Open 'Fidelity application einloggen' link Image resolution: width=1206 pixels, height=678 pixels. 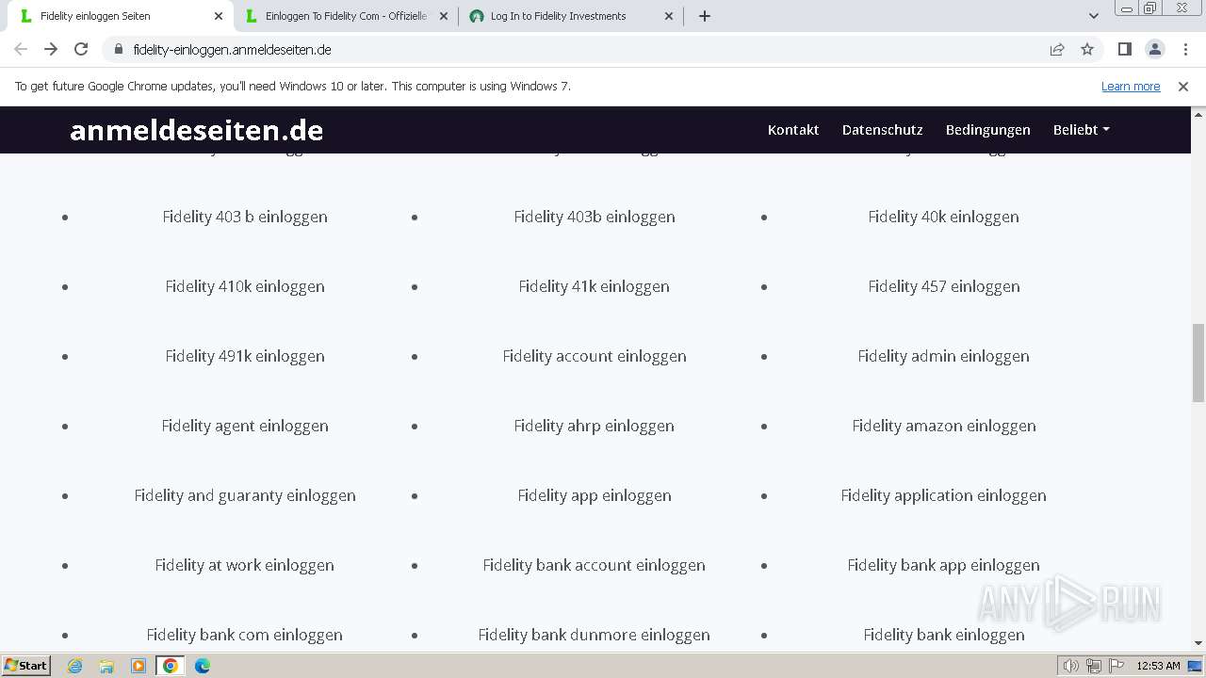[x=943, y=495]
